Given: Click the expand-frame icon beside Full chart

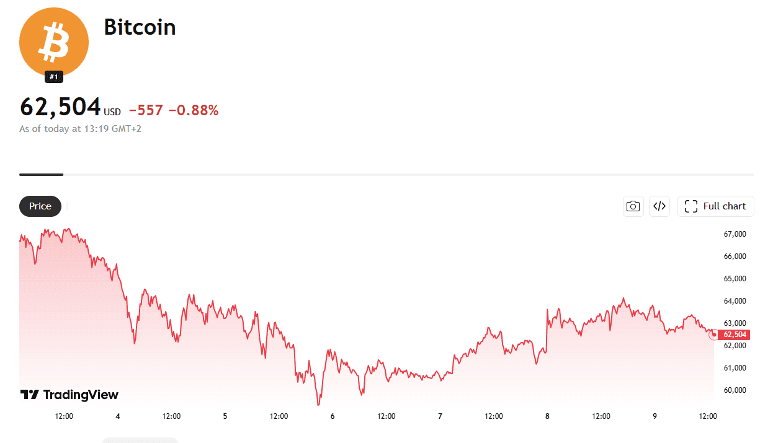Looking at the screenshot, I should [x=691, y=206].
